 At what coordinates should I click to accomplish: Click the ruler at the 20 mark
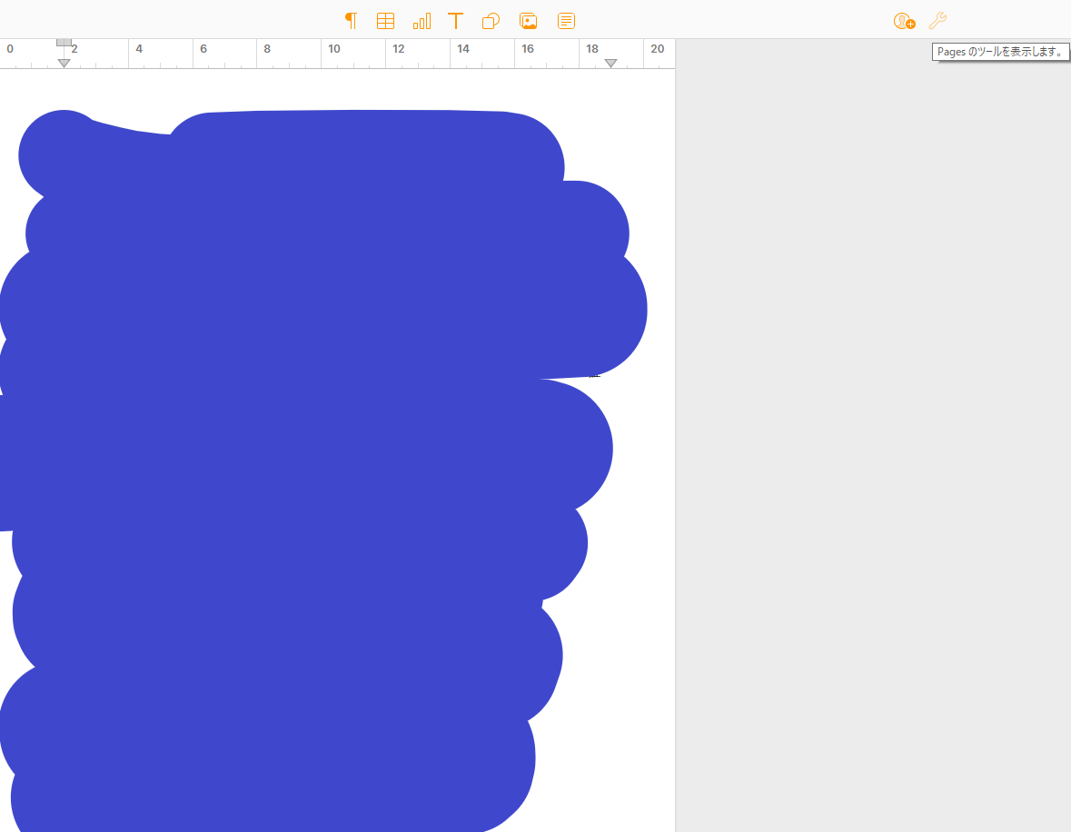(x=657, y=49)
